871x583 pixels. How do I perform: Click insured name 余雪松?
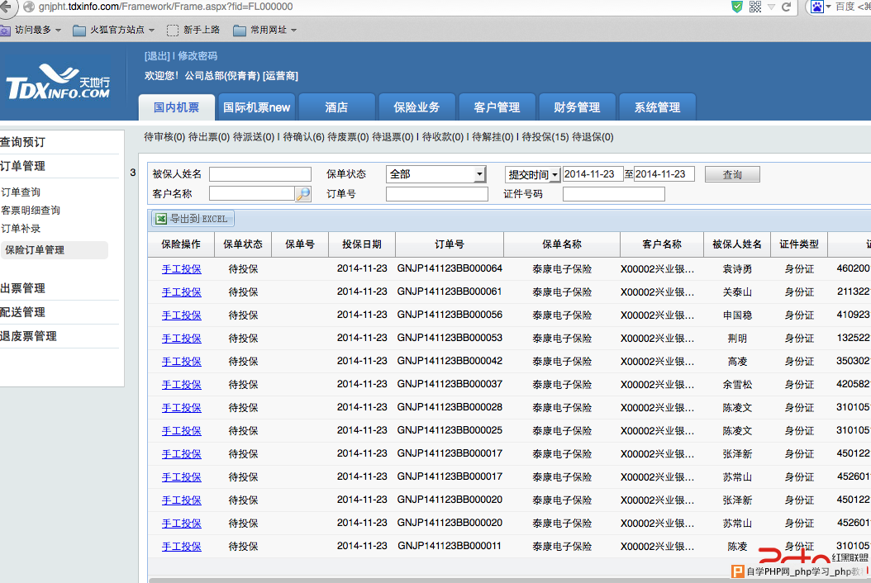click(x=737, y=385)
